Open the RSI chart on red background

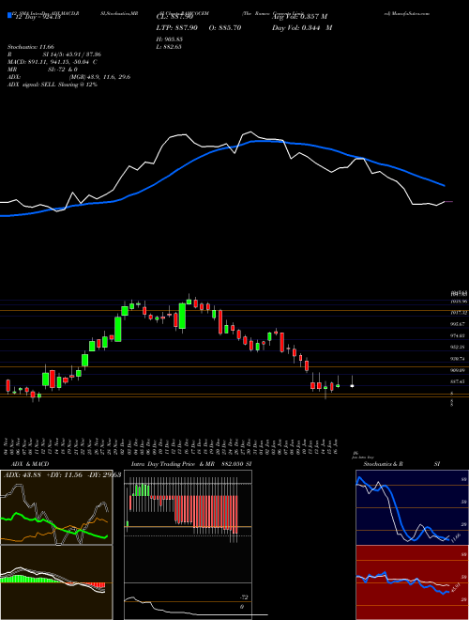pyautogui.click(x=412, y=582)
